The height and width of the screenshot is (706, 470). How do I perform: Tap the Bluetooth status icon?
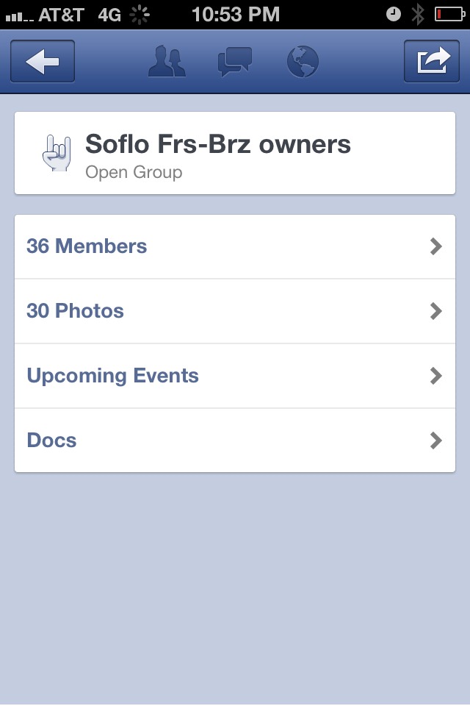click(x=418, y=13)
